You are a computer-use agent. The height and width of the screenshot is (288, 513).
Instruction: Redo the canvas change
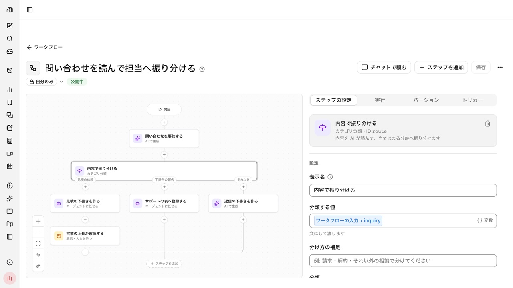(38, 266)
